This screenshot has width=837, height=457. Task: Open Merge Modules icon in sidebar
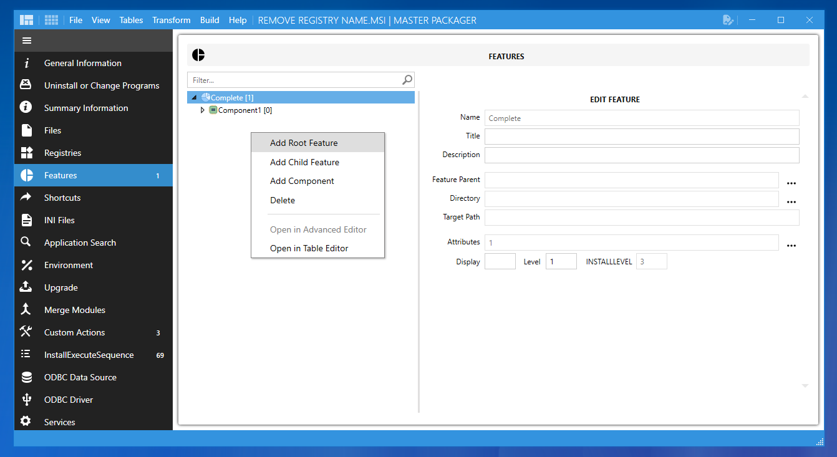pos(26,310)
